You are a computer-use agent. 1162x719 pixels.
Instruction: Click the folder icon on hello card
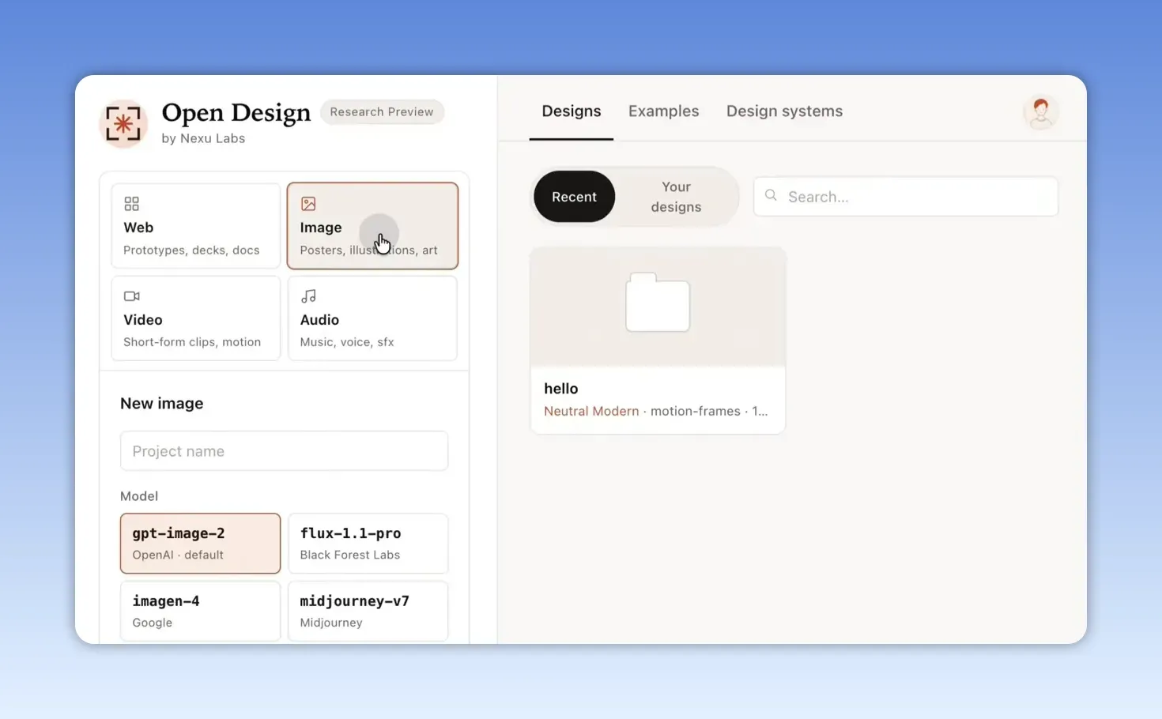pos(658,302)
